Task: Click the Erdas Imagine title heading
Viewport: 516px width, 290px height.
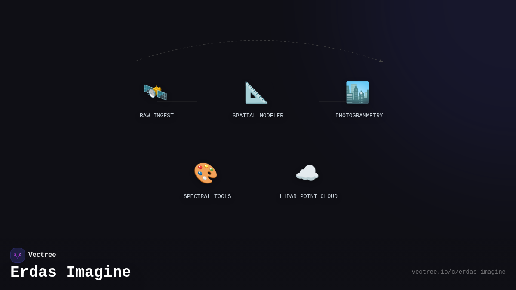Action: point(71,272)
